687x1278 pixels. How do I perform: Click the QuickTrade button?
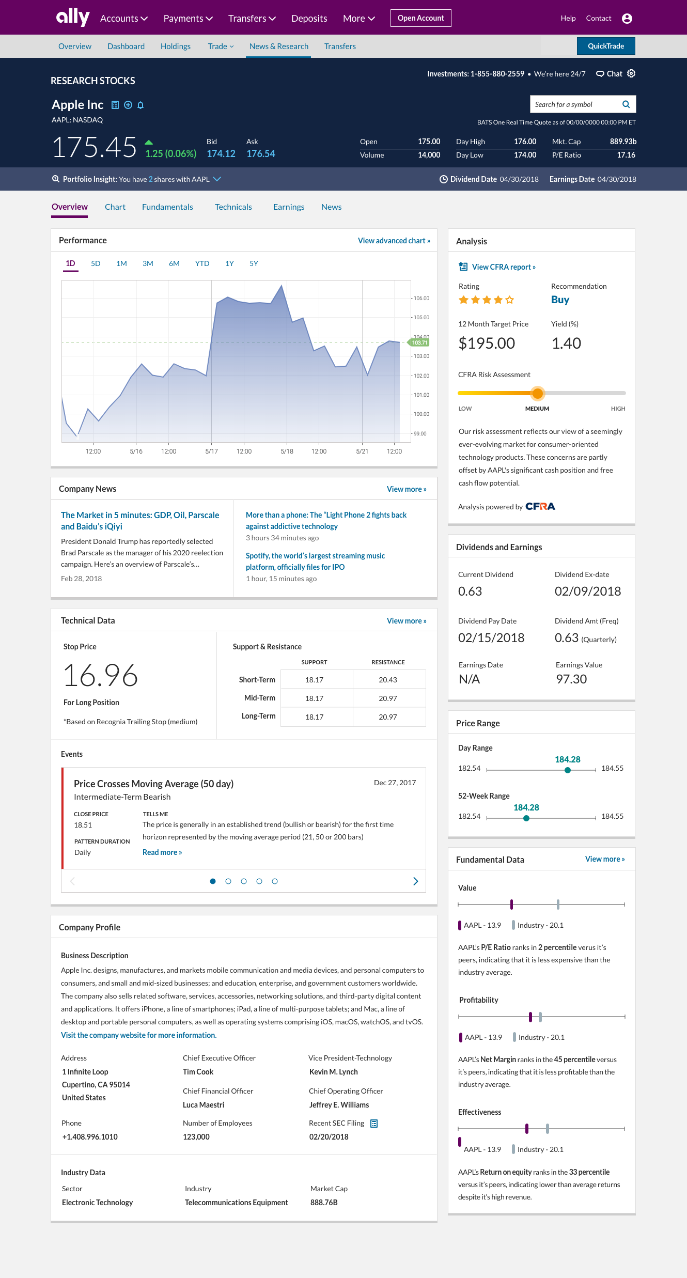pyautogui.click(x=605, y=46)
